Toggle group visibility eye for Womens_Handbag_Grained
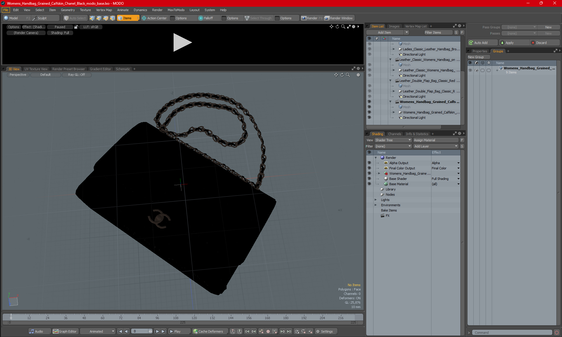562x337 pixels. [470, 70]
